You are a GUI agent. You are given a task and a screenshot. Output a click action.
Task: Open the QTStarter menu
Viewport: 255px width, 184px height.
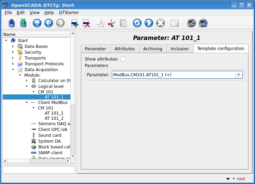click(x=69, y=12)
